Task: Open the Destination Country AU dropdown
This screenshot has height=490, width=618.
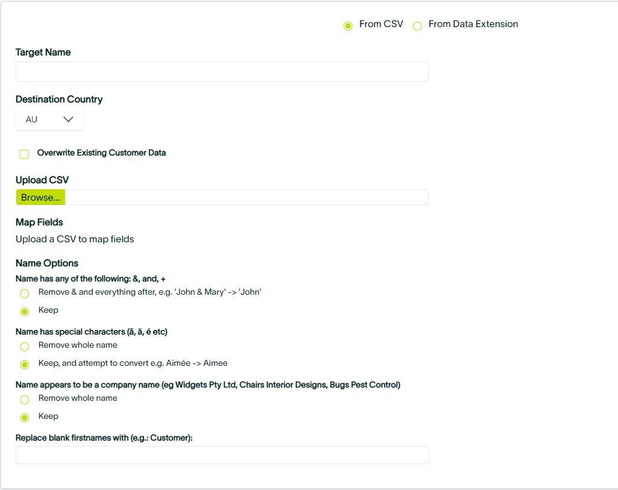Action: tap(49, 119)
